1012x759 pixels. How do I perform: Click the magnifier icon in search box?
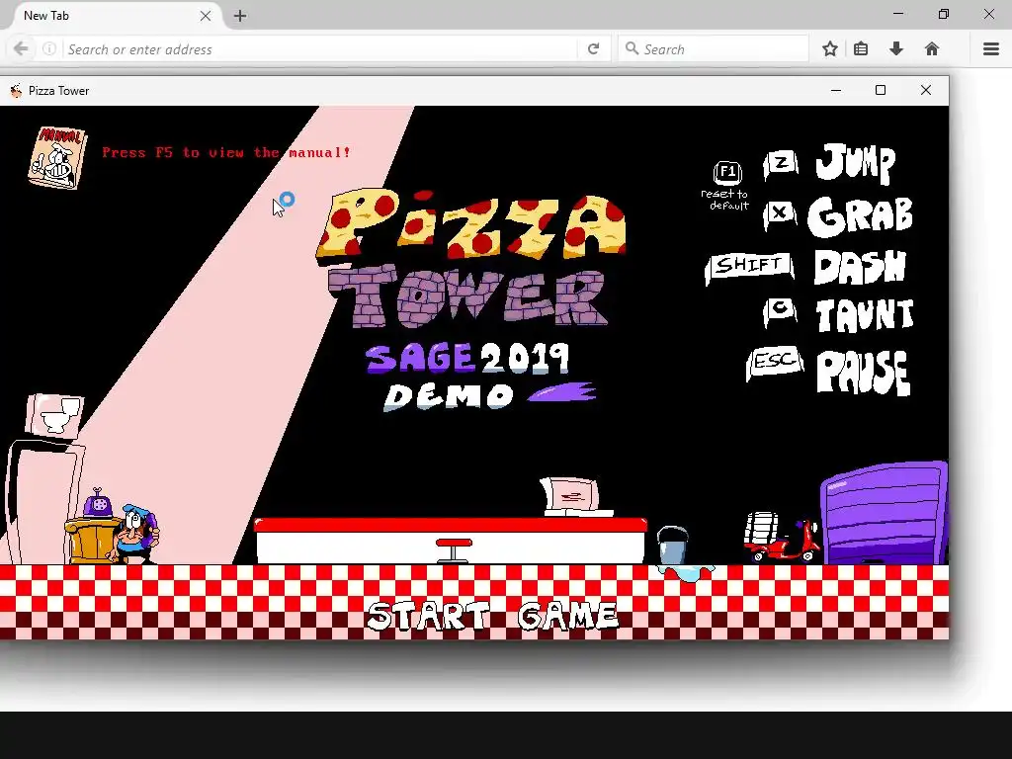pos(632,48)
